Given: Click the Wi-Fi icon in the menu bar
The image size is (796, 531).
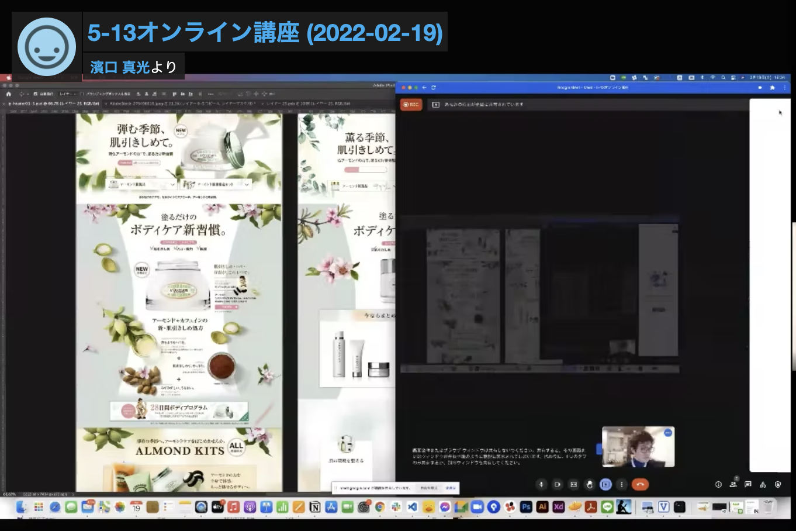Looking at the screenshot, I should coord(712,78).
